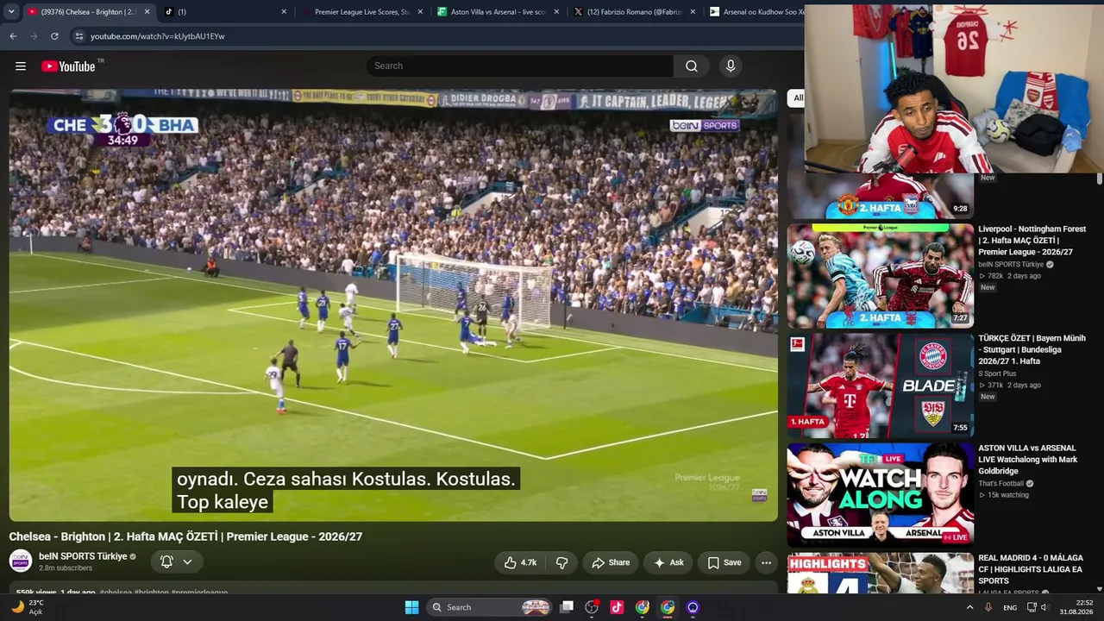Toggle the notification bell for beIN SPORTS

point(167,562)
